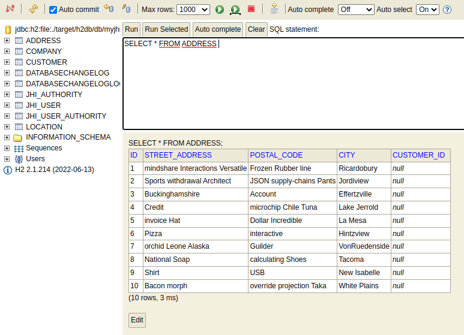Click the Rollback icon
464x335 pixels.
coord(109,8)
